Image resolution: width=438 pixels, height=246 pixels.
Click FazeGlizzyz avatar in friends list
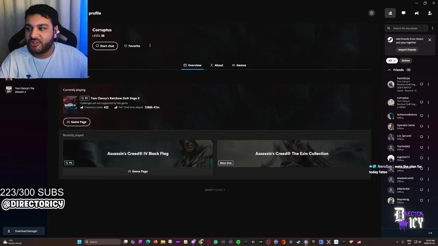coord(391,84)
